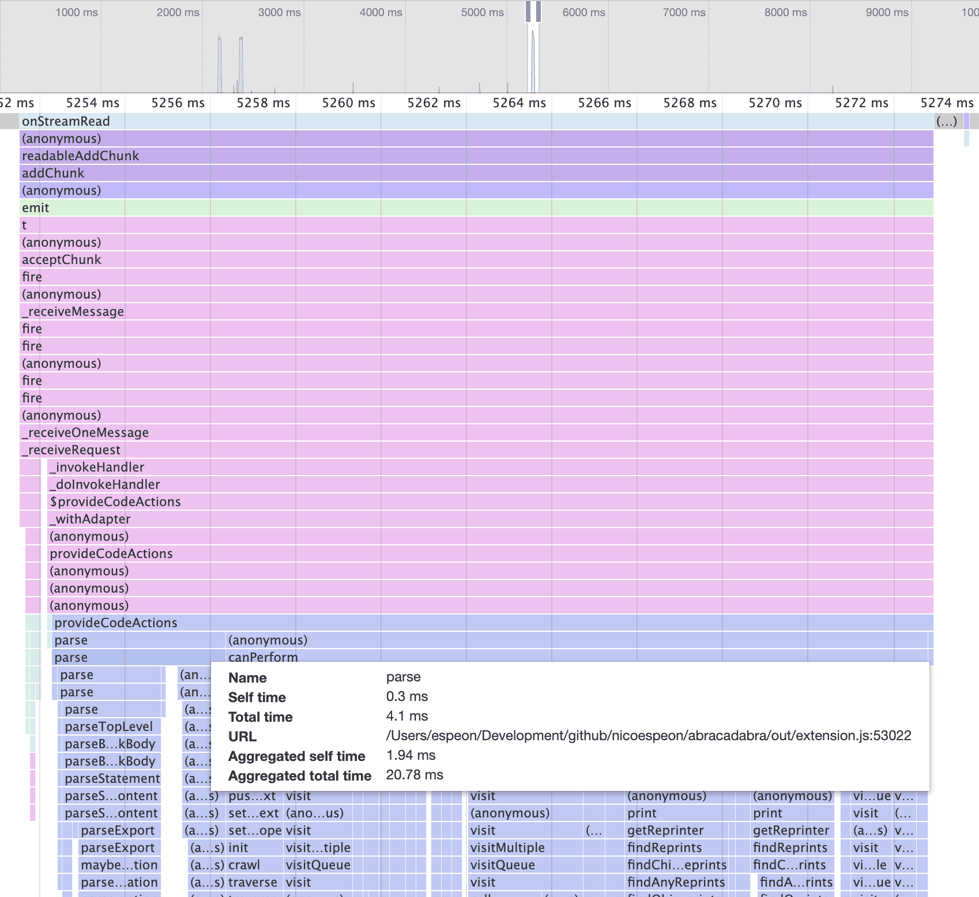Select the set…ope flame bar
Viewport: 979px width, 897px height.
254,830
